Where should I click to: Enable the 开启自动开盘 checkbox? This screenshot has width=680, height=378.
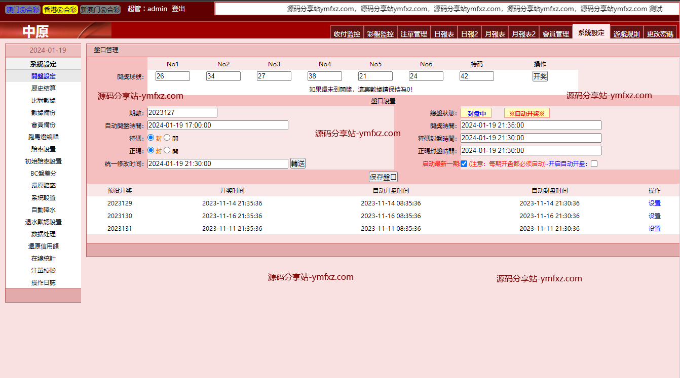point(594,163)
